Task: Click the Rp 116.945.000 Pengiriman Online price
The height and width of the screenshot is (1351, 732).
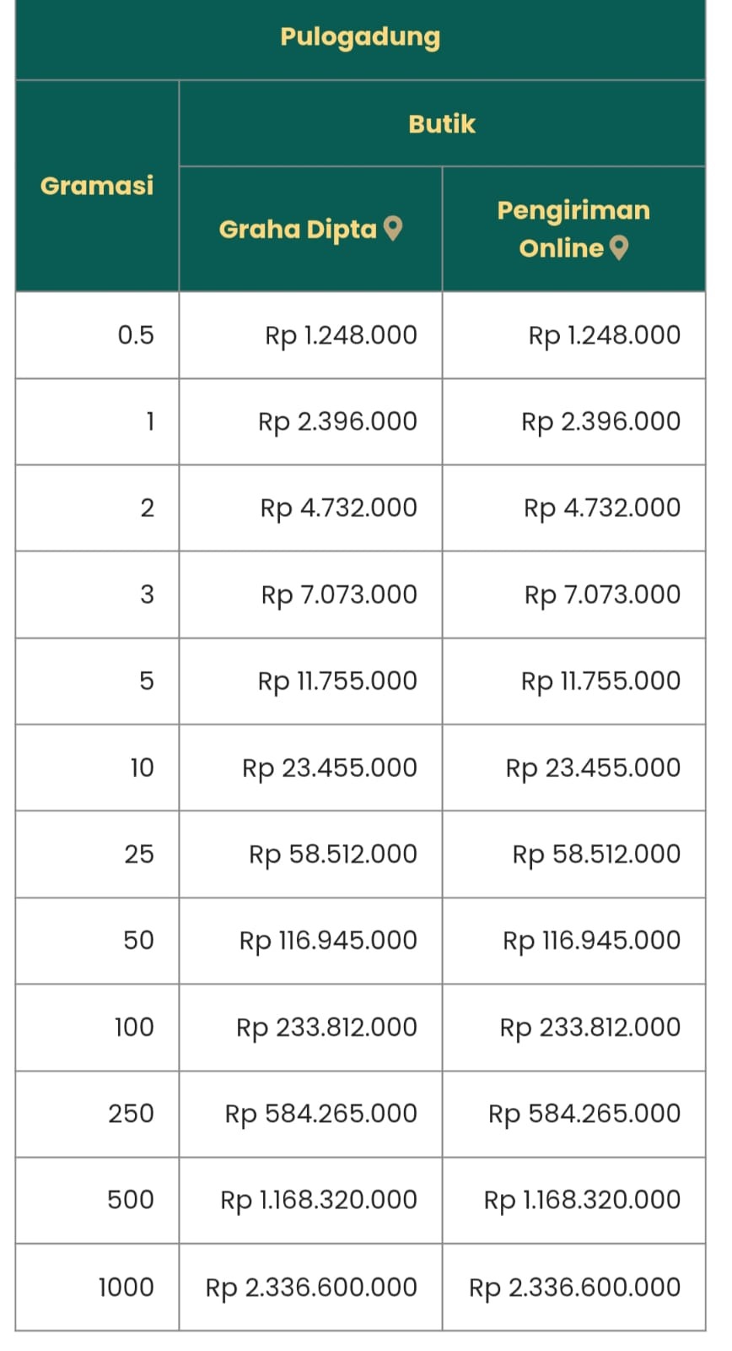Action: click(591, 940)
